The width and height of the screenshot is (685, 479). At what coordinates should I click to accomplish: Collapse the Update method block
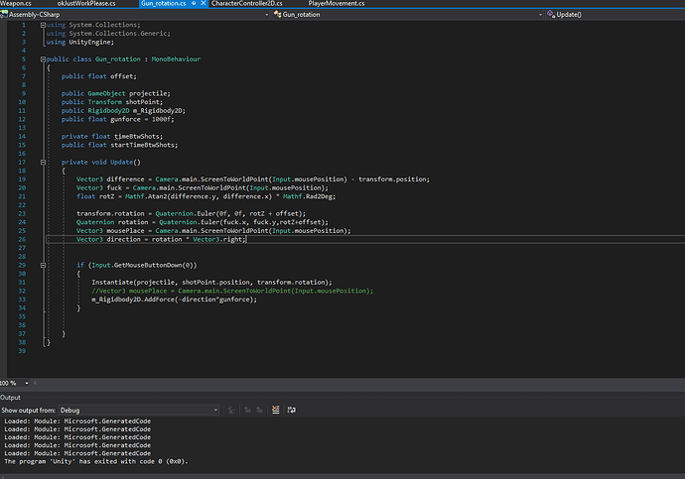click(x=45, y=162)
